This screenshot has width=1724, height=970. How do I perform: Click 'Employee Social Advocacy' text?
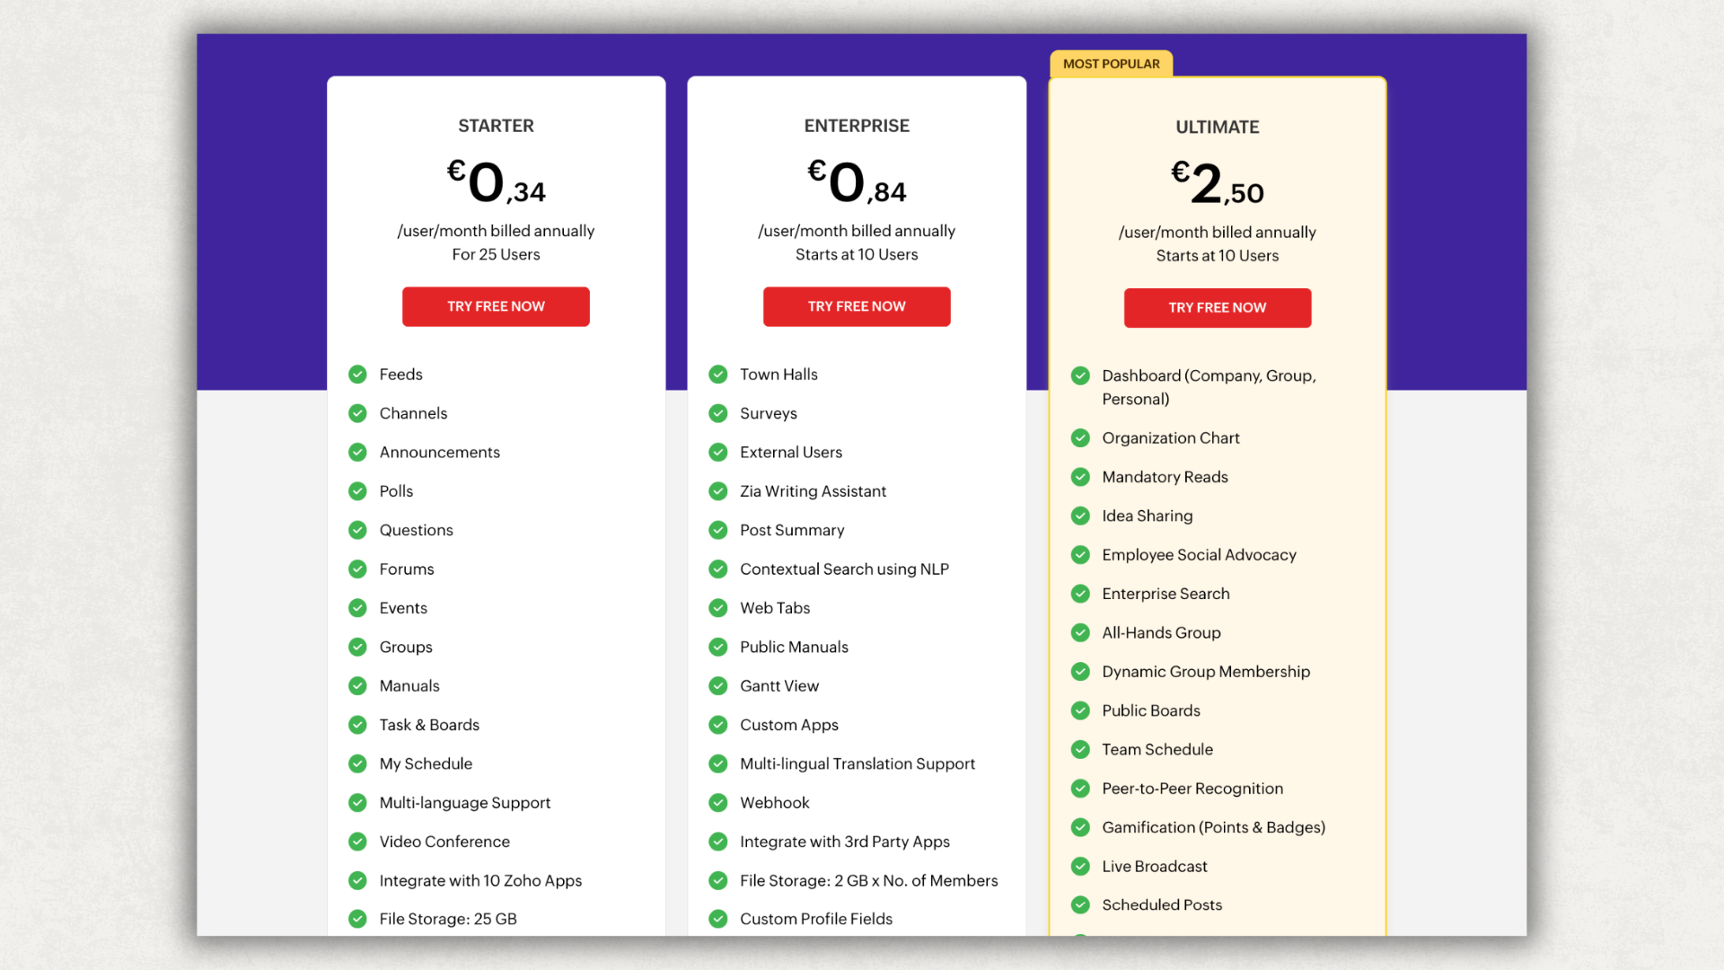(1200, 555)
